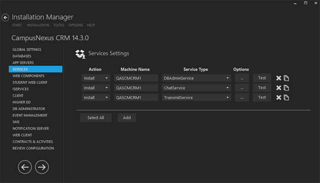The width and height of the screenshot is (320, 183).
Task: Open options (...) for DBAdminService row
Action: coord(242,78)
